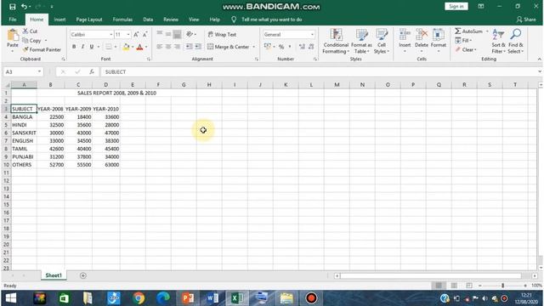The height and width of the screenshot is (306, 544).
Task: Click the Delete cells icon
Action: [422, 35]
